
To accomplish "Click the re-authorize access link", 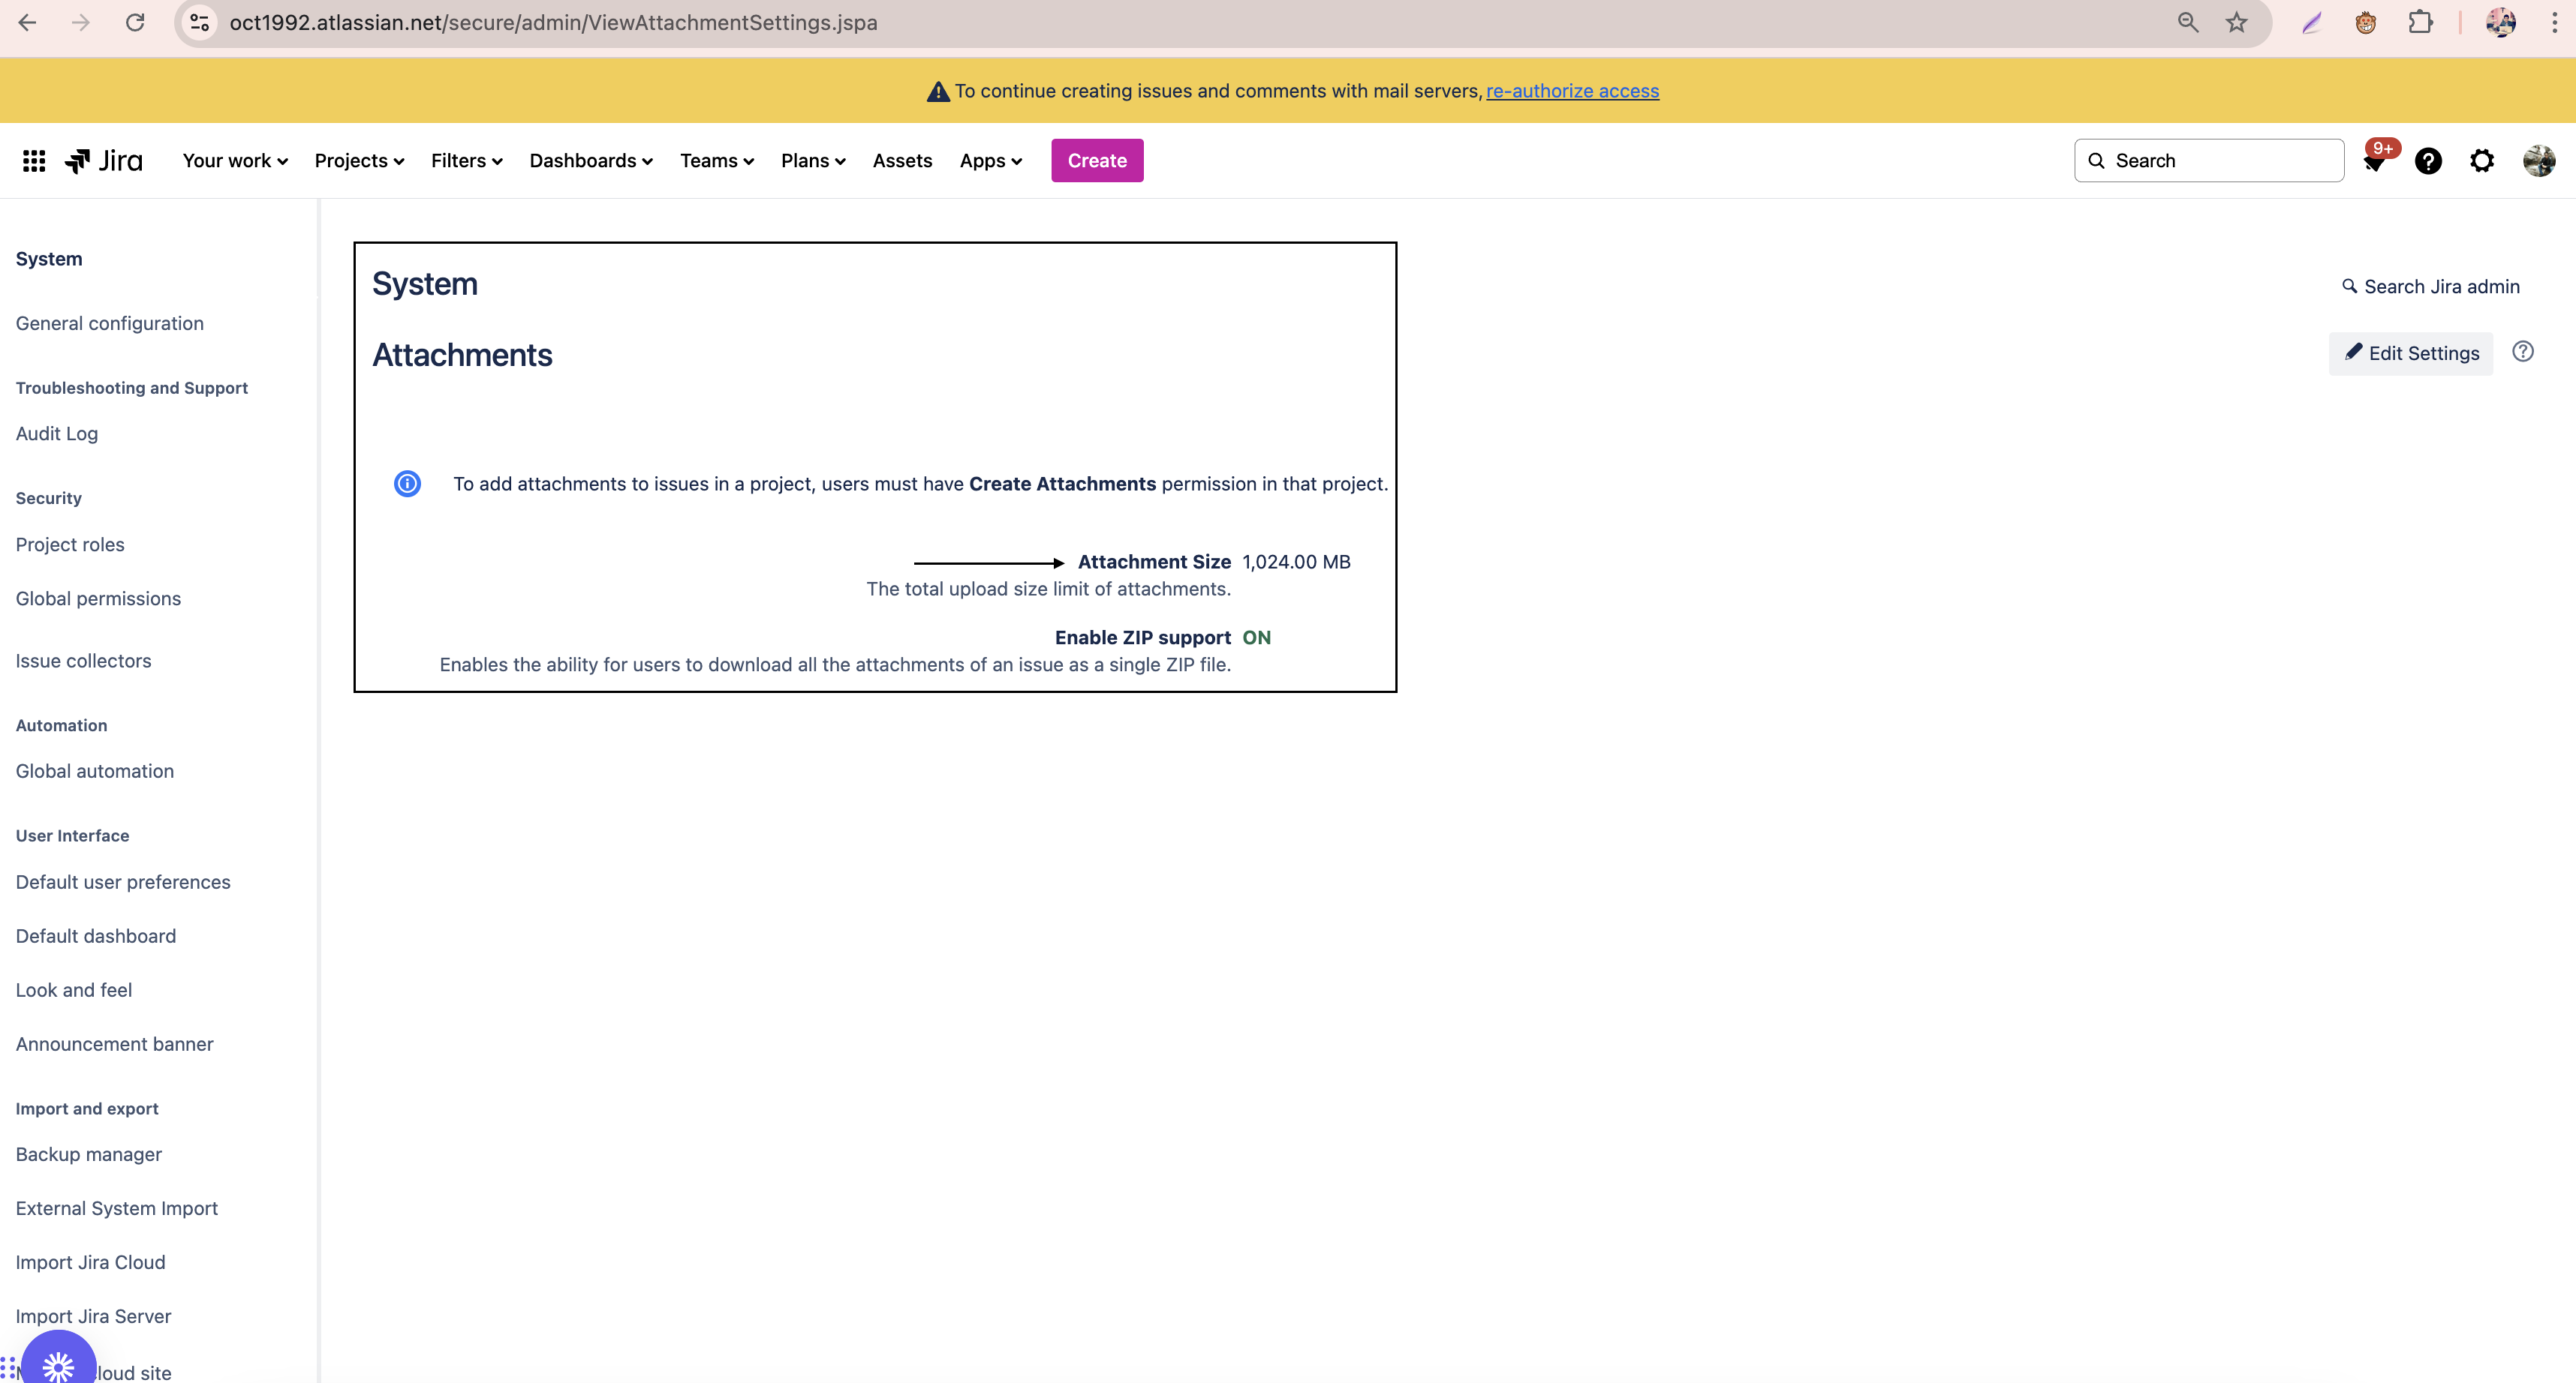I will click(1572, 91).
